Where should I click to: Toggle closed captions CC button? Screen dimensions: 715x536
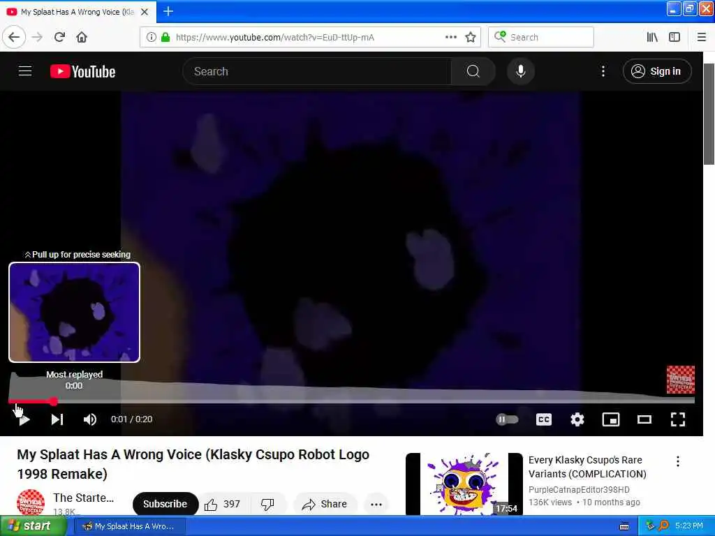(x=543, y=419)
